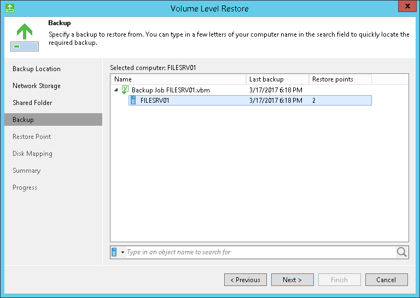
Task: Sort by the Restore points column
Action: pyautogui.click(x=340, y=79)
